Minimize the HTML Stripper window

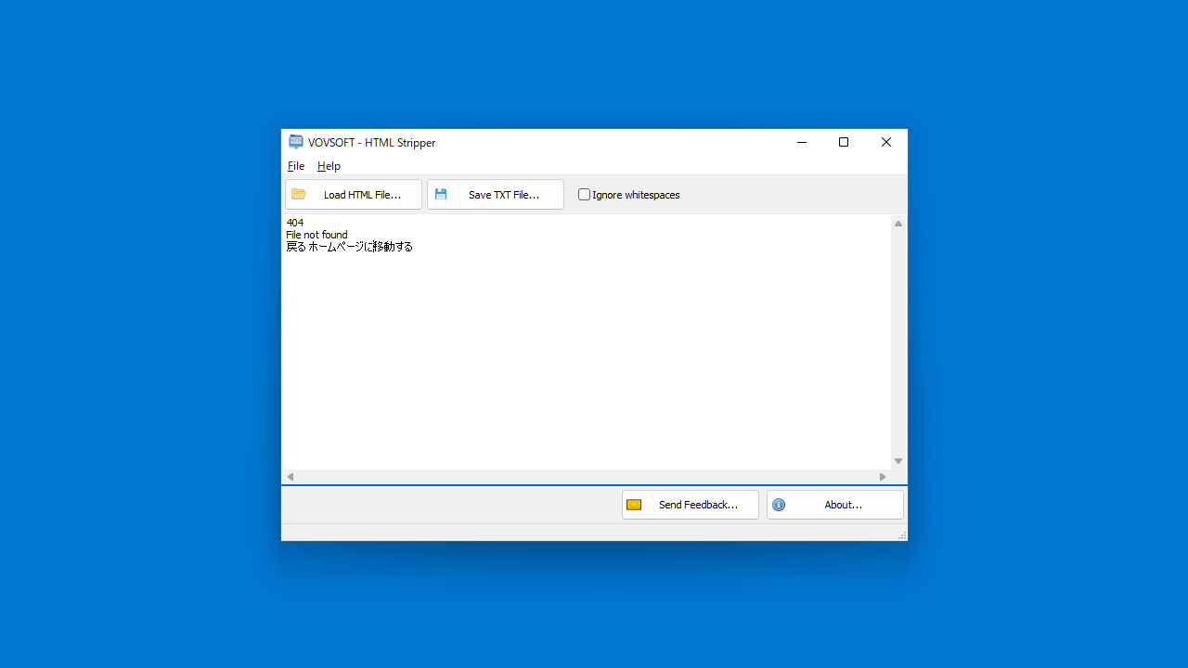tap(801, 142)
